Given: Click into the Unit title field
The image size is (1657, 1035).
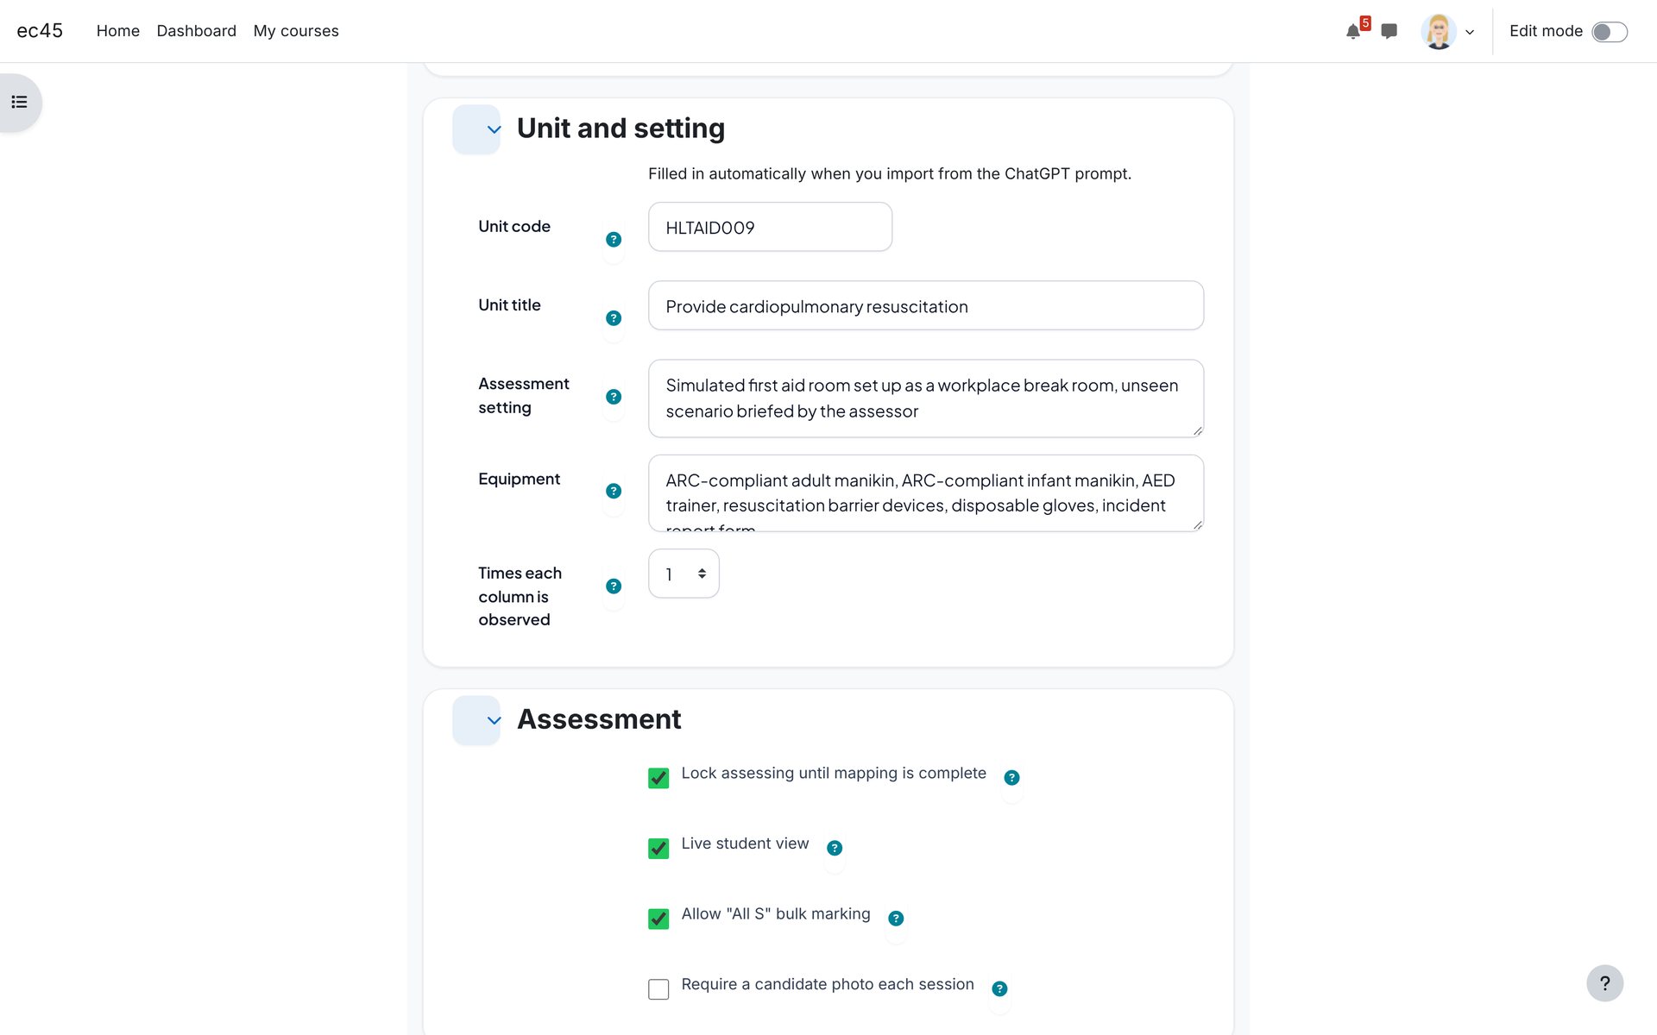Looking at the screenshot, I should pos(926,305).
